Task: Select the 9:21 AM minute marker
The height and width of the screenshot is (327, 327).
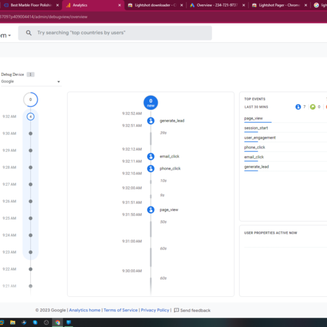Action: click(30, 286)
